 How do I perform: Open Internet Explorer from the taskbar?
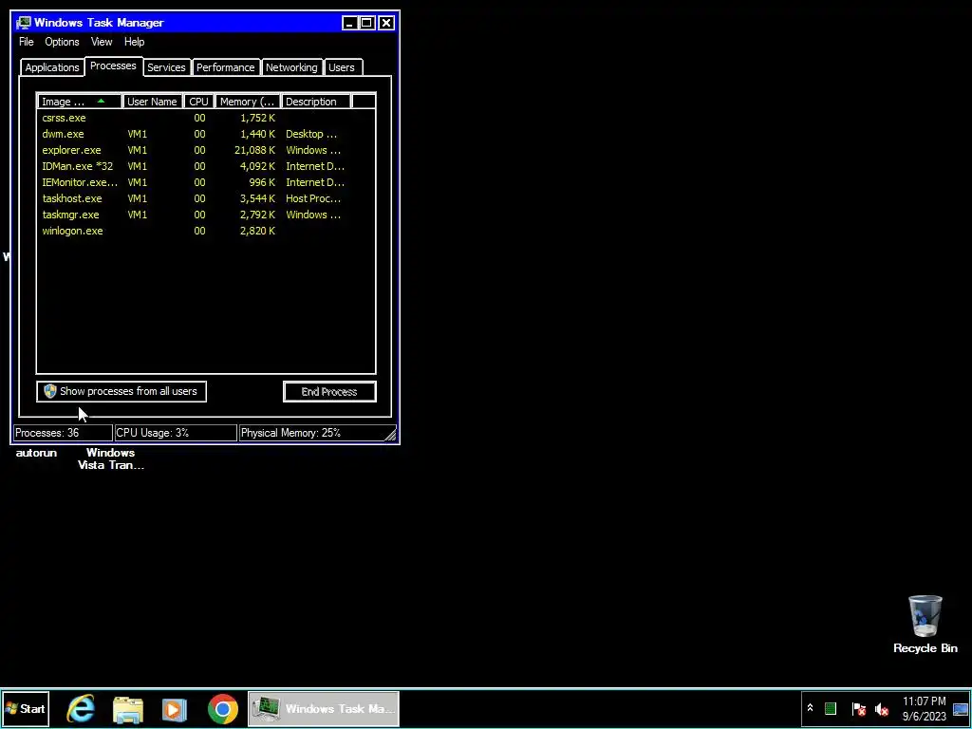[x=81, y=708]
